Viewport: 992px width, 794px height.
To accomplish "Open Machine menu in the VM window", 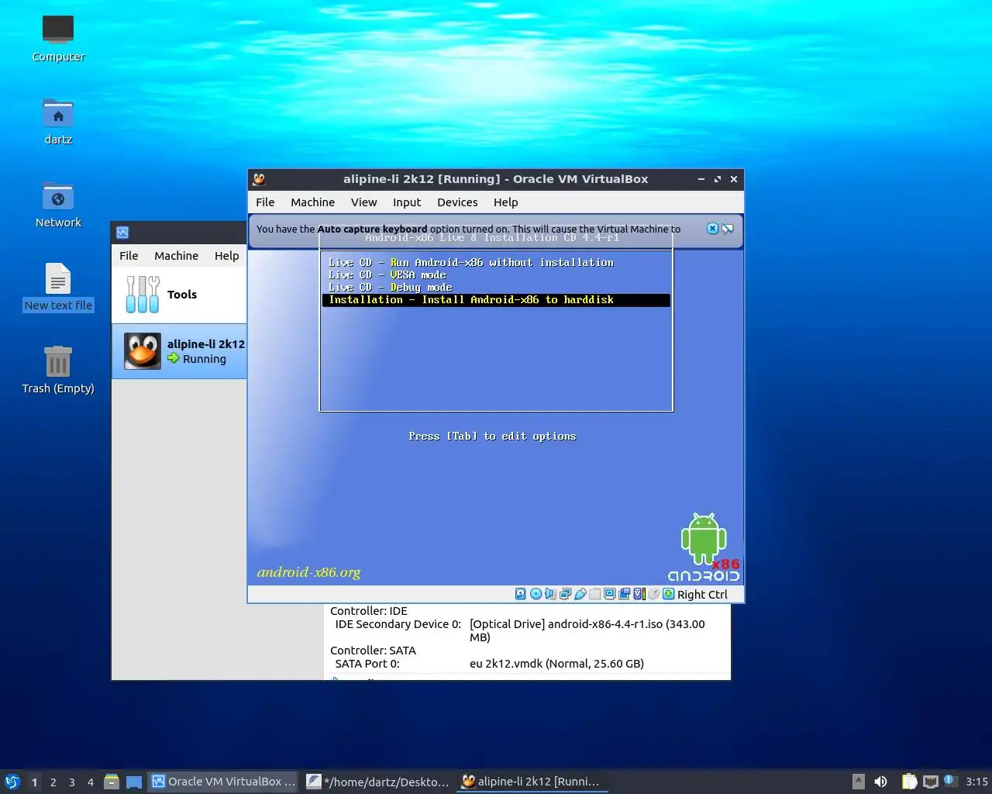I will (312, 202).
